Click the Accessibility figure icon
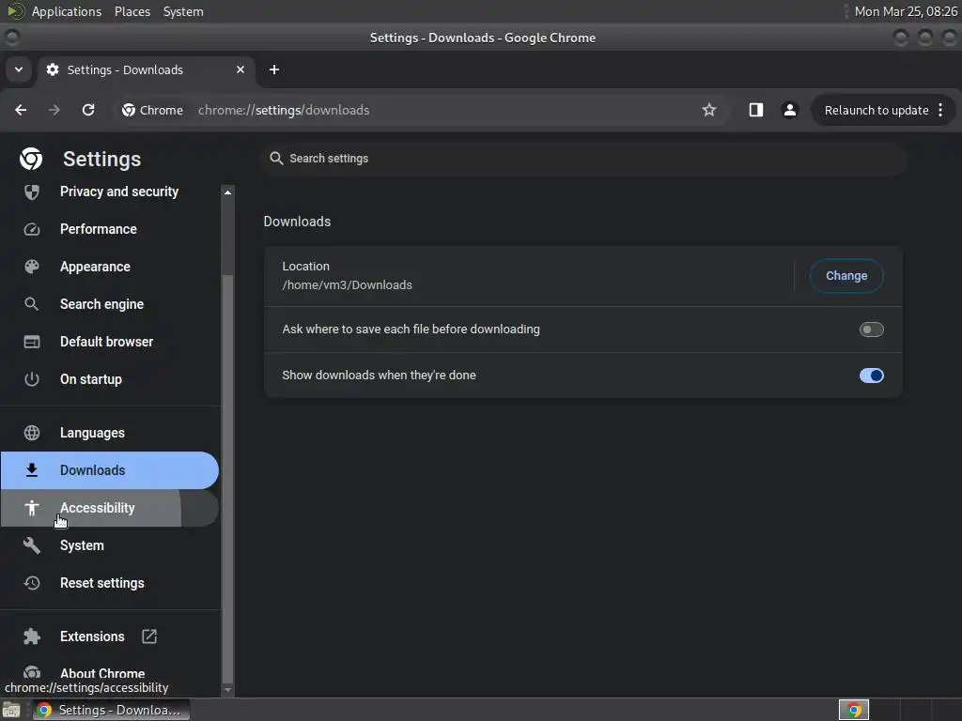This screenshot has width=962, height=721. [x=32, y=508]
